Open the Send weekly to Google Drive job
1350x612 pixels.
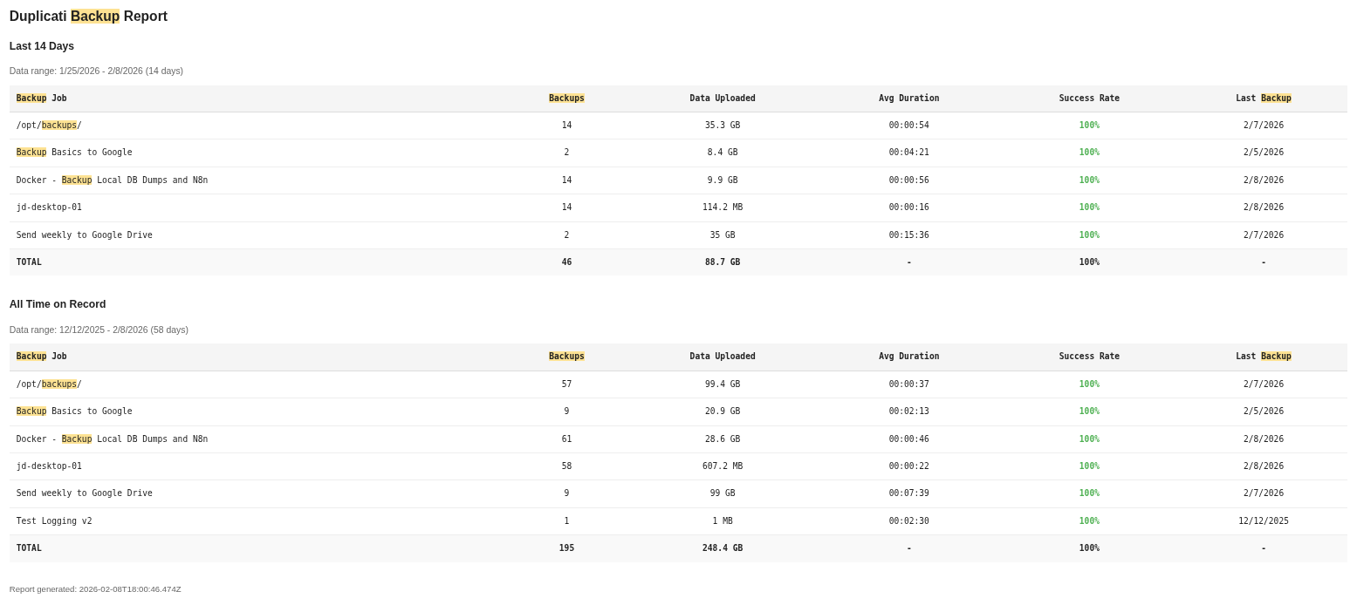pos(85,235)
